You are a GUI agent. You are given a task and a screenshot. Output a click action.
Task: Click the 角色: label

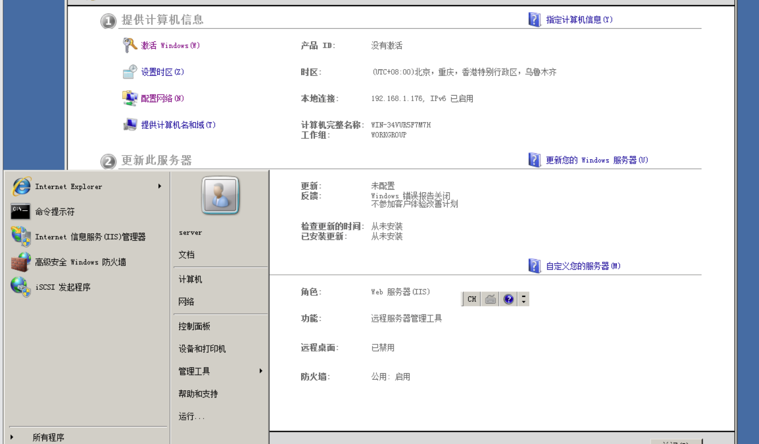pyautogui.click(x=311, y=292)
